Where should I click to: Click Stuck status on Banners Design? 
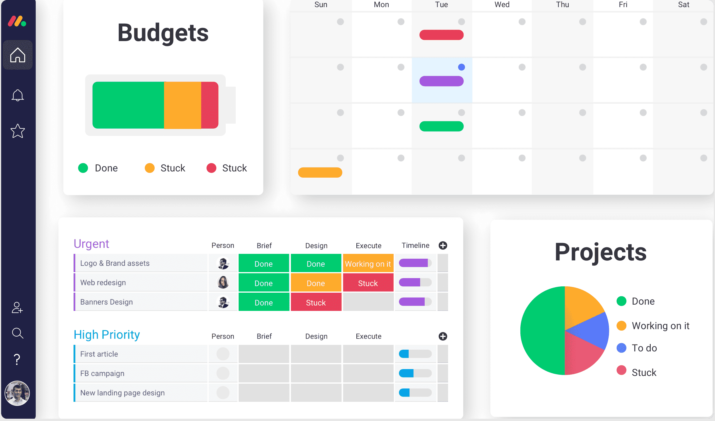pos(315,302)
